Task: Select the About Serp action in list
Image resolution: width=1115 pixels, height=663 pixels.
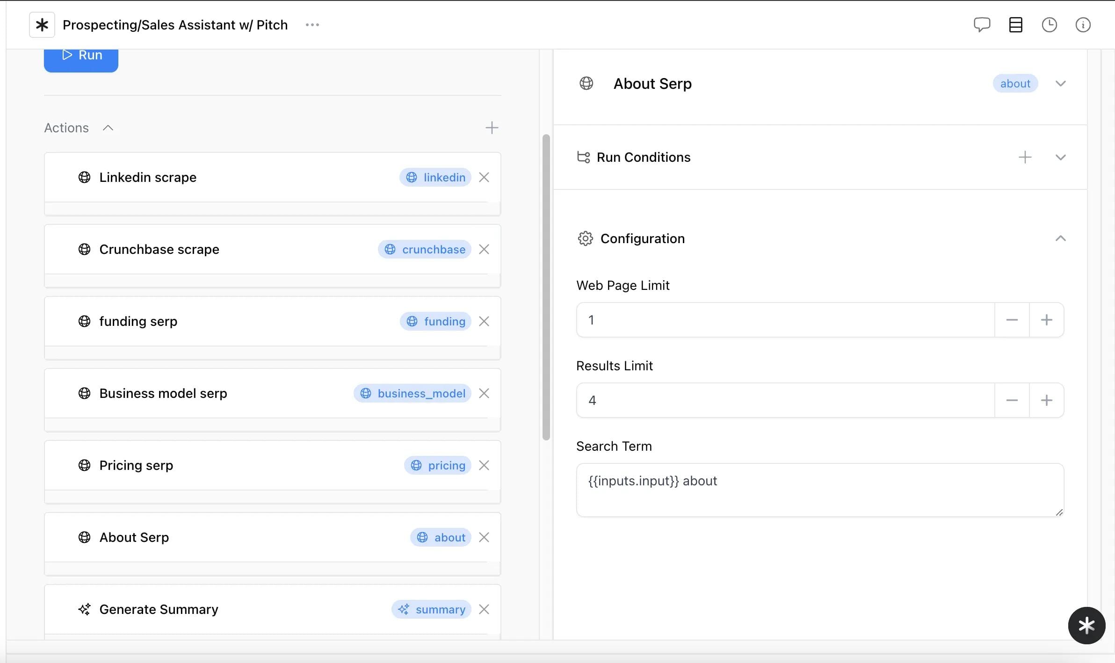Action: (x=272, y=537)
